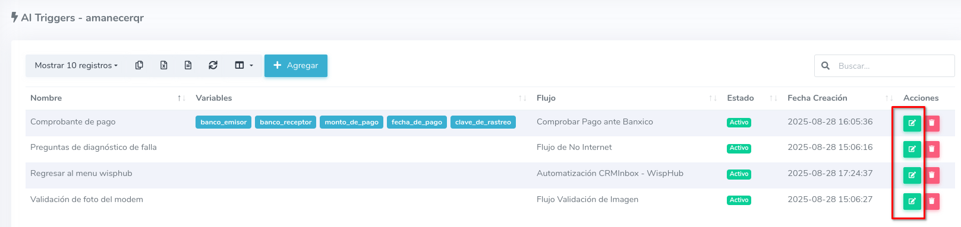Open 'Mostrar 10 registros' dropdown

click(x=76, y=65)
